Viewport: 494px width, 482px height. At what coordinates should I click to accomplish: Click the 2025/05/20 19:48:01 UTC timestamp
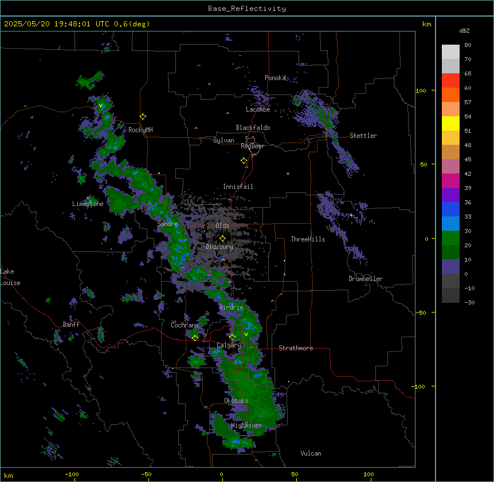[57, 24]
